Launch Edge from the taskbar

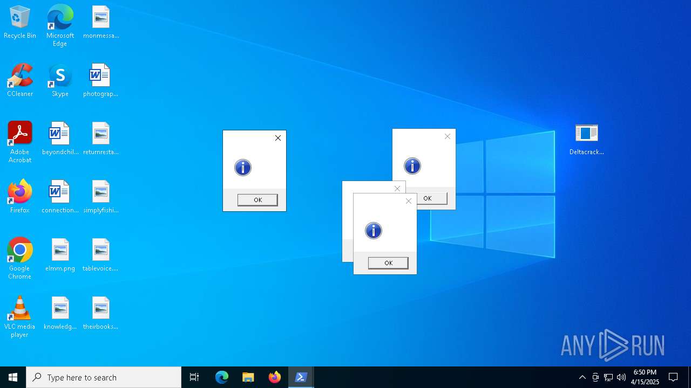[222, 377]
